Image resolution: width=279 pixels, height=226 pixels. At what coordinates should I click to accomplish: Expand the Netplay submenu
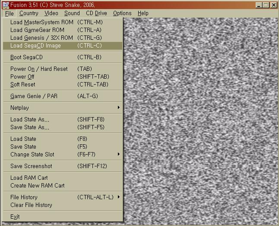tap(63, 108)
